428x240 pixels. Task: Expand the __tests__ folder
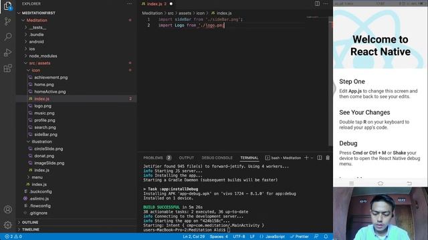pos(37,27)
